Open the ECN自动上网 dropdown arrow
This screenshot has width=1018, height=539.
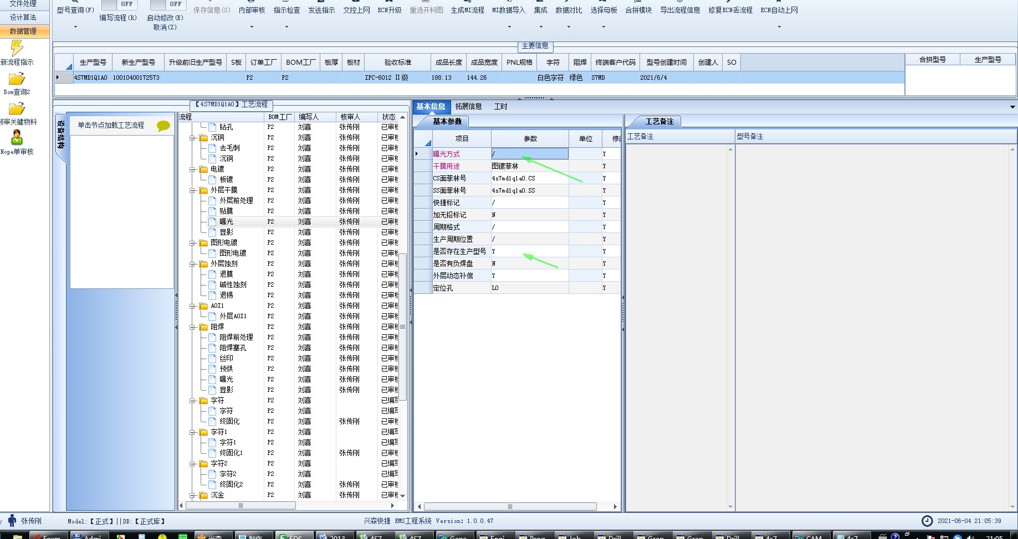779,27
